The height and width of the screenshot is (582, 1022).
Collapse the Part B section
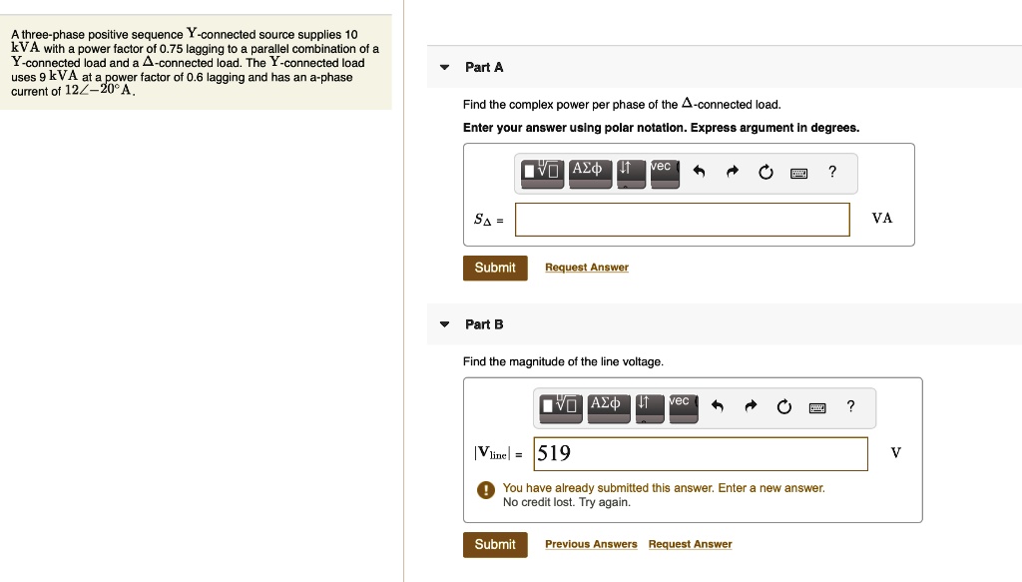(445, 324)
